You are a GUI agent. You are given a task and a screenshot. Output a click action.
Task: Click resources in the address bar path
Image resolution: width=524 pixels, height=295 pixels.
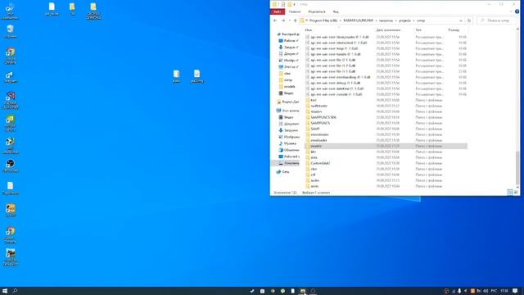[386, 20]
